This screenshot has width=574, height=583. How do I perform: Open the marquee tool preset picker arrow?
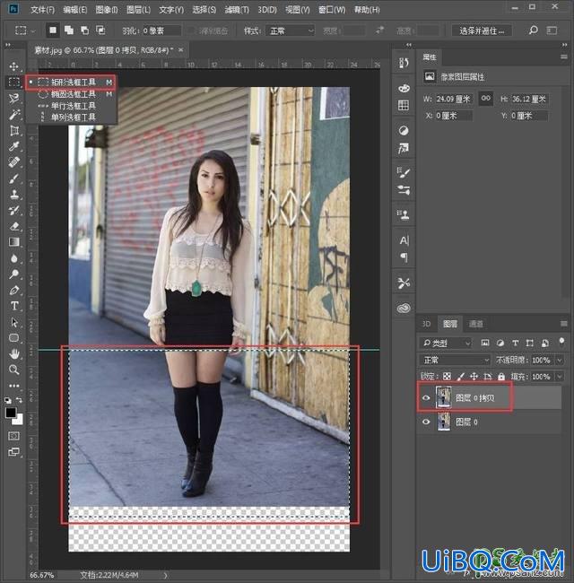pos(32,30)
